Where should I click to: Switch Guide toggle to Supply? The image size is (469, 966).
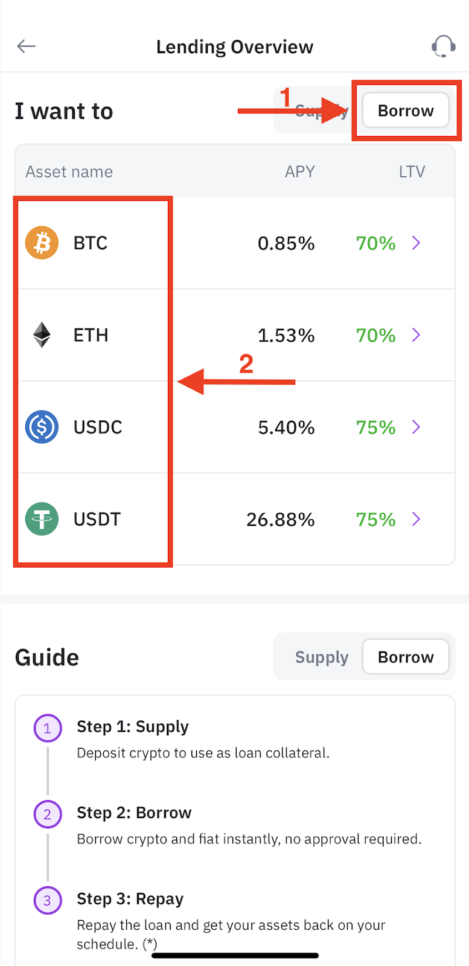[321, 657]
